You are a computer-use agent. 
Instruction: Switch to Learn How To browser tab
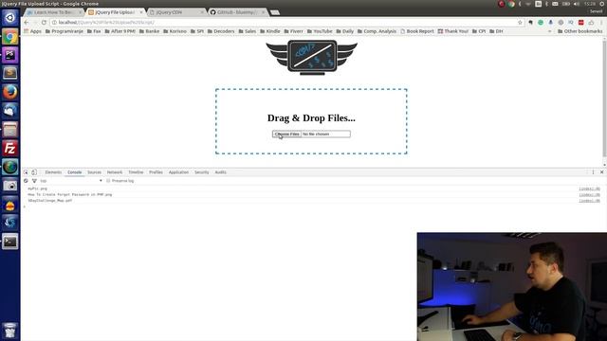[54, 12]
